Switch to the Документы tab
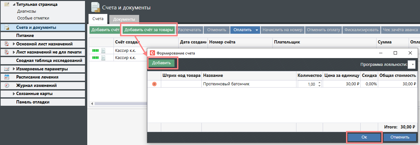Screen dimensions: 420x145 (124, 19)
